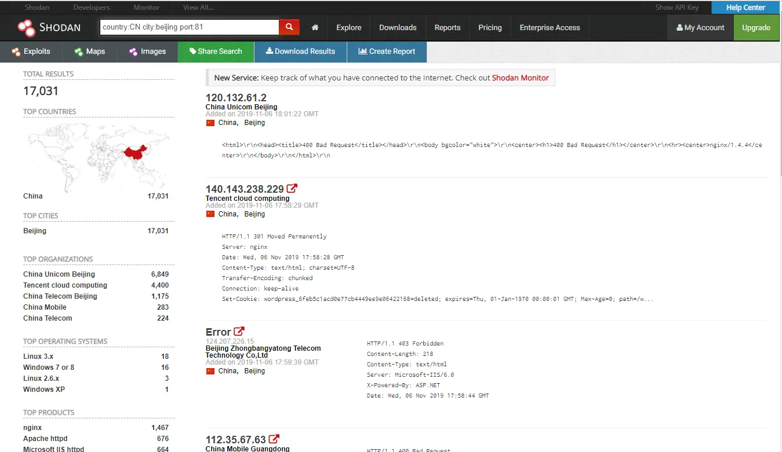Filter by Linux 2.6.x operating system
The image size is (782, 452).
(41, 378)
